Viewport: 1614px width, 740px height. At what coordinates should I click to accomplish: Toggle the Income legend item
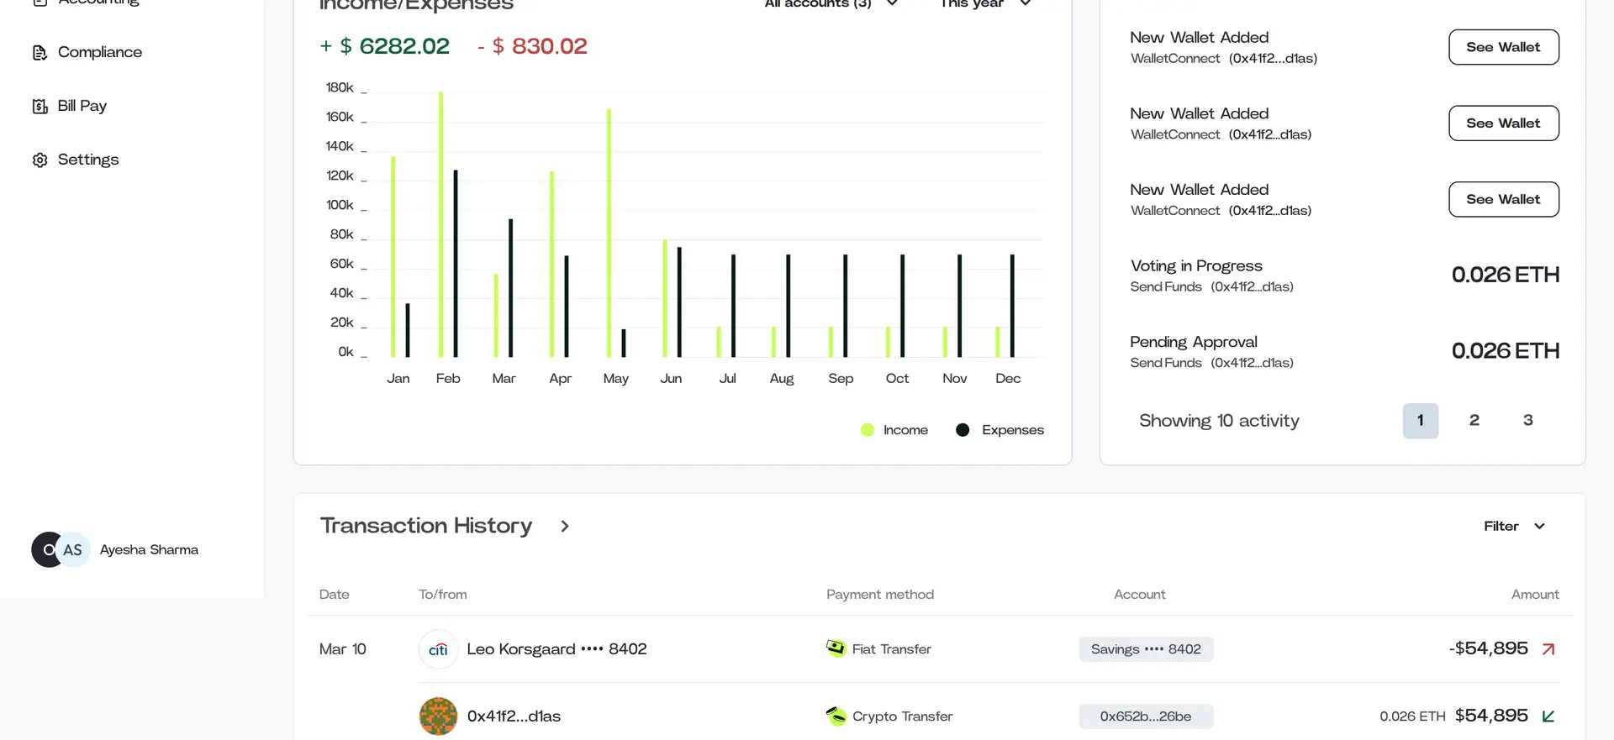(x=894, y=430)
